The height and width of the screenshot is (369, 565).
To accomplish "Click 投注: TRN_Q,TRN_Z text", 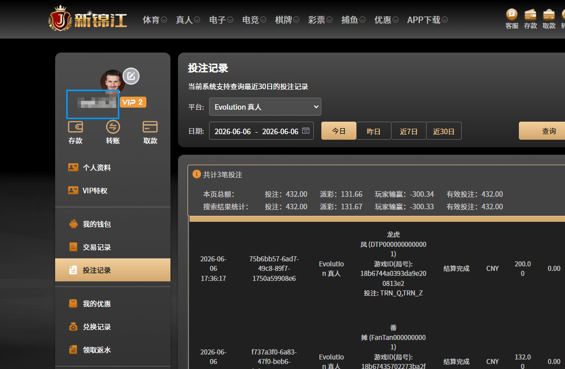I will pos(393,293).
